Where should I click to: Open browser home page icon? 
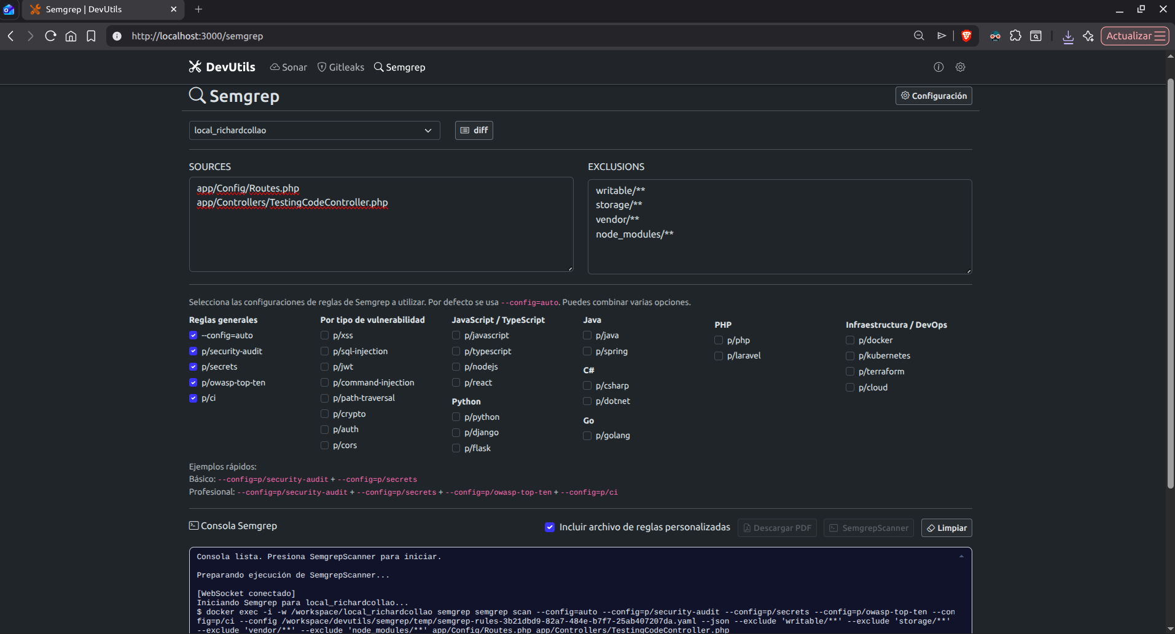[71, 36]
